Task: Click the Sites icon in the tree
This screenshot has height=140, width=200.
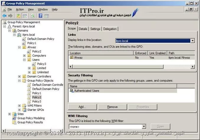Action: 14,114
